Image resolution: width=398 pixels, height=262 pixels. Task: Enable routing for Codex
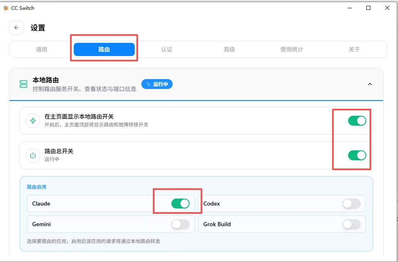pos(351,204)
